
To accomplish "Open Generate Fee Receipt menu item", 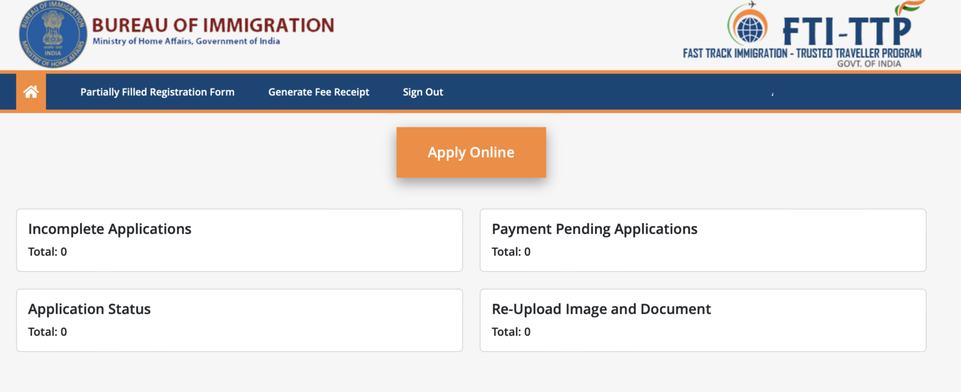I will (318, 92).
